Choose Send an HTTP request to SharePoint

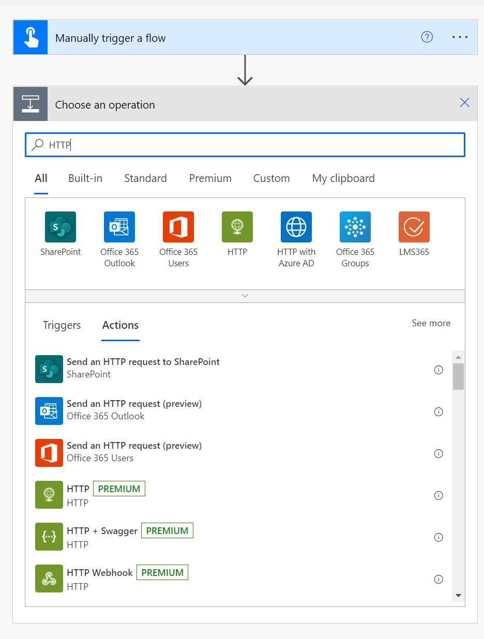(238, 369)
